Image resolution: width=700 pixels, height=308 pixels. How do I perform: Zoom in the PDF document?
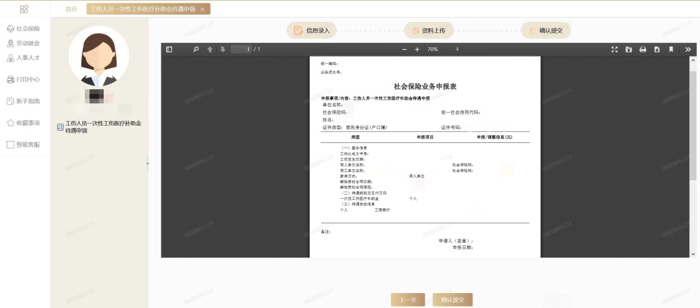[417, 49]
